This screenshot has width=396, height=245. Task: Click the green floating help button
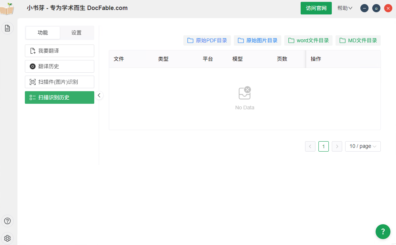[x=383, y=232]
